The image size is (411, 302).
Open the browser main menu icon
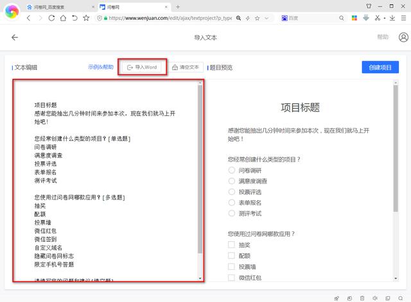[404, 18]
